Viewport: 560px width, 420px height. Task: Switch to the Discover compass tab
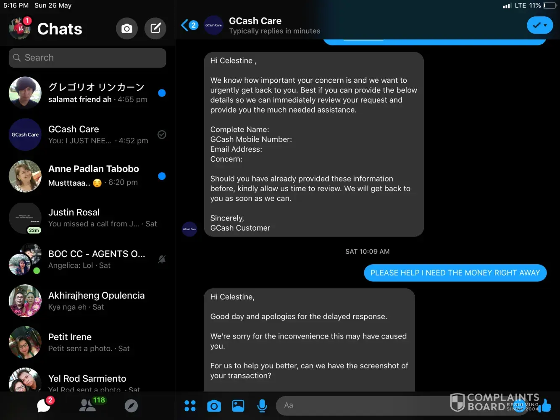coord(131,406)
